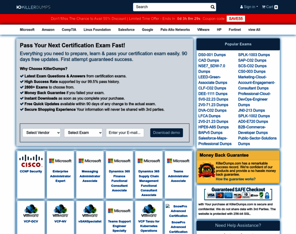296x234 pixels.
Task: Open the Linux Foundation menu item
Action: coord(97,30)
